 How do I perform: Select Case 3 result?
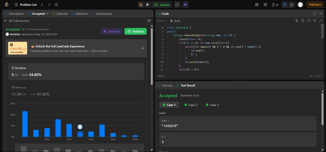[212, 105]
